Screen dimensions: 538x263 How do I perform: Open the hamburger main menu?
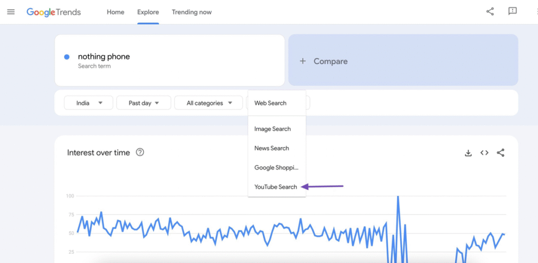tap(11, 12)
